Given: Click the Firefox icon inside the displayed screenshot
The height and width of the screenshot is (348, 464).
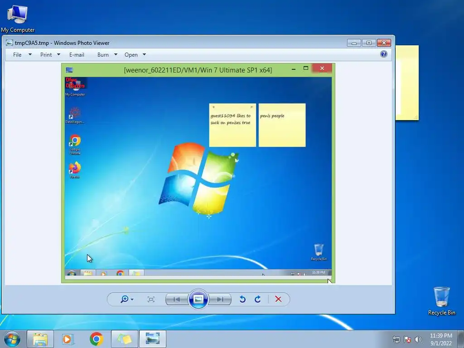Looking at the screenshot, I should [75, 170].
